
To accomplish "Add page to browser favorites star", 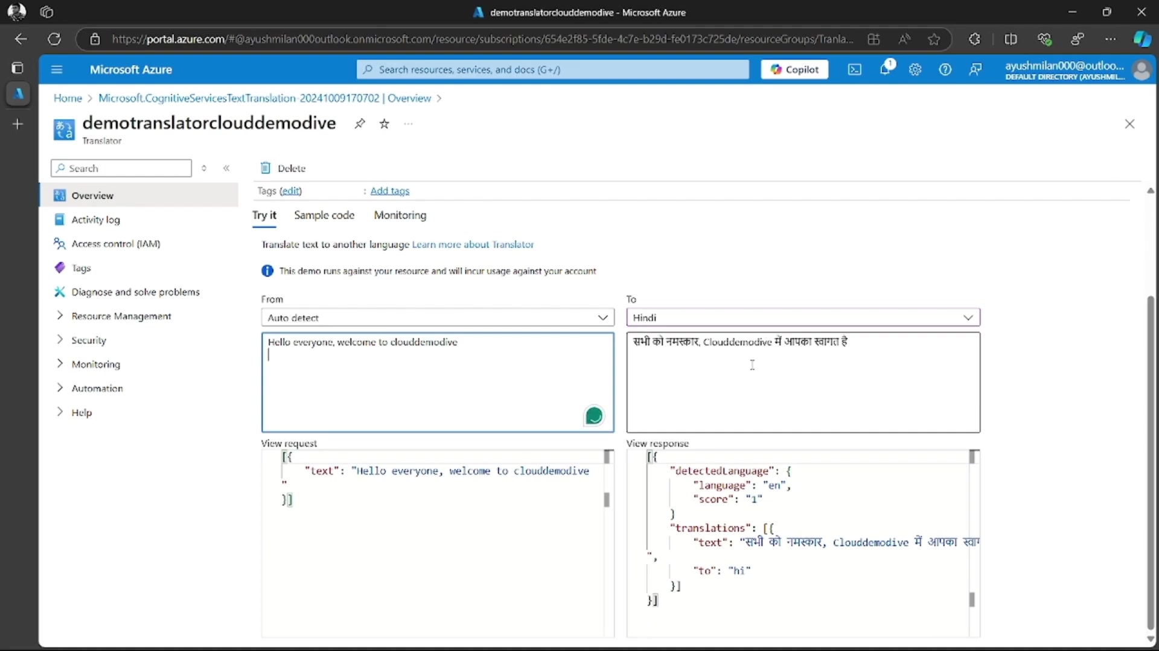I will pos(934,39).
